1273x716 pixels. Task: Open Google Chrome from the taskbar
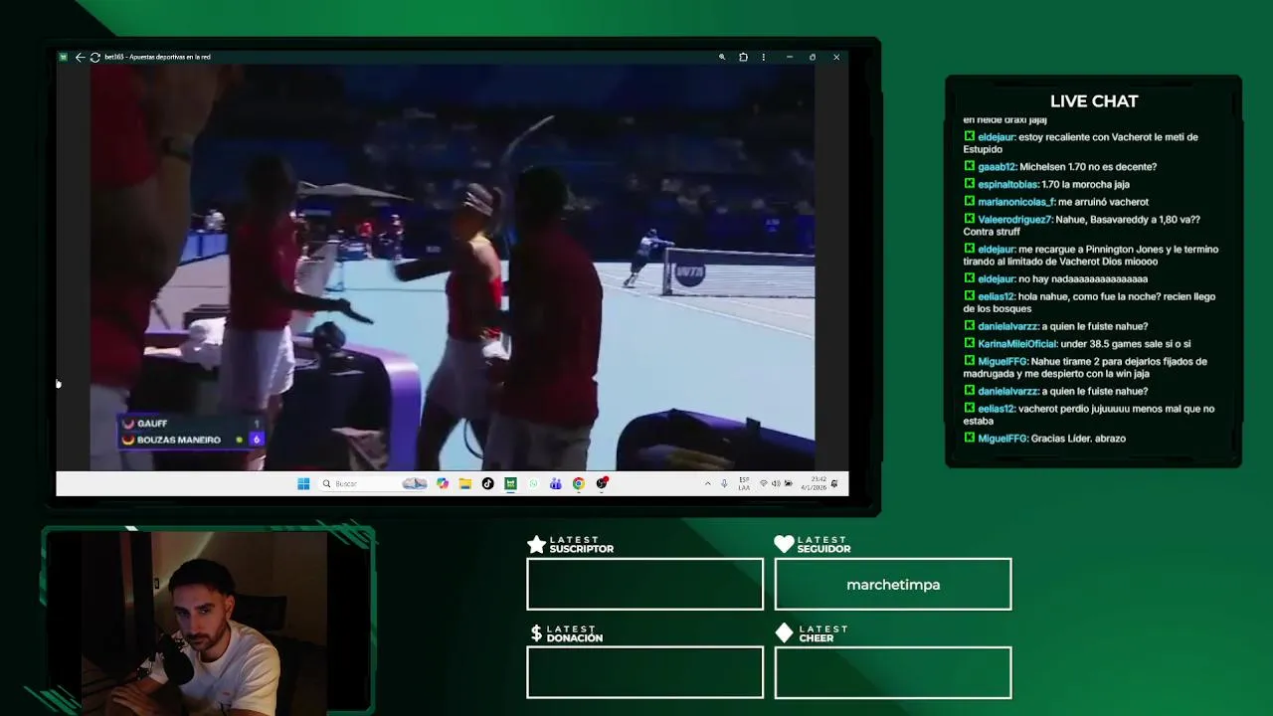click(579, 483)
